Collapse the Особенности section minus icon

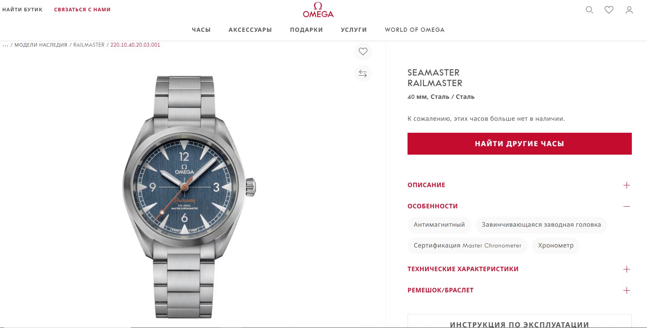(627, 206)
